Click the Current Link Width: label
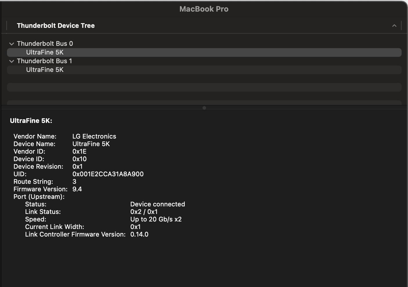Viewport: 408px width, 287px height. 55,227
